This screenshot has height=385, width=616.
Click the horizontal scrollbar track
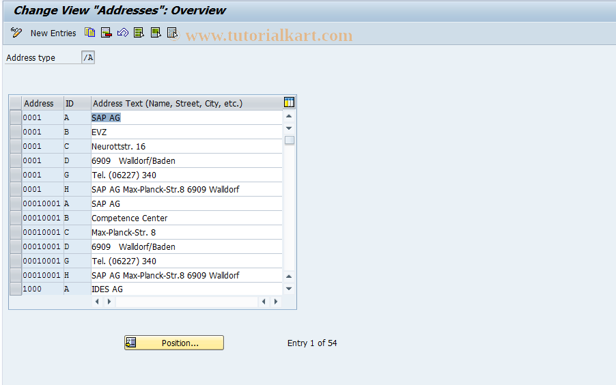click(x=186, y=302)
